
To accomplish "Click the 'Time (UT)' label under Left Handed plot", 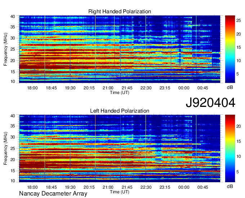I will [120, 192].
